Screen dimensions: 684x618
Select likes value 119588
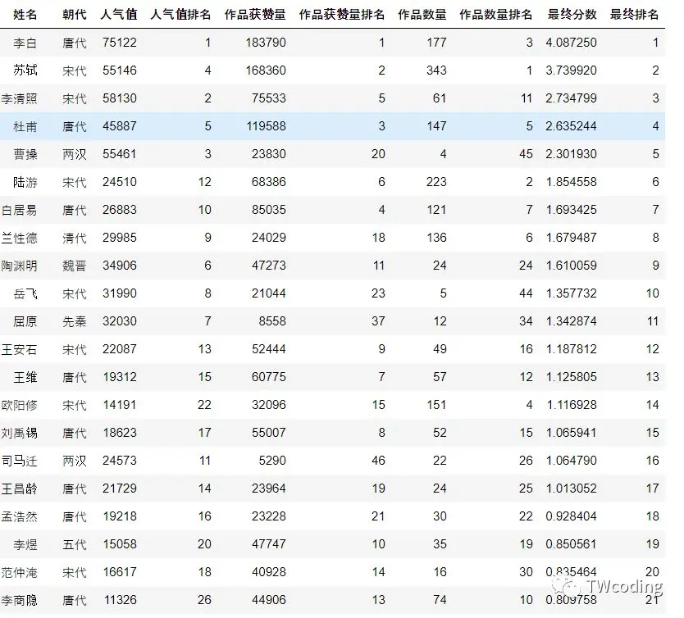[266, 126]
